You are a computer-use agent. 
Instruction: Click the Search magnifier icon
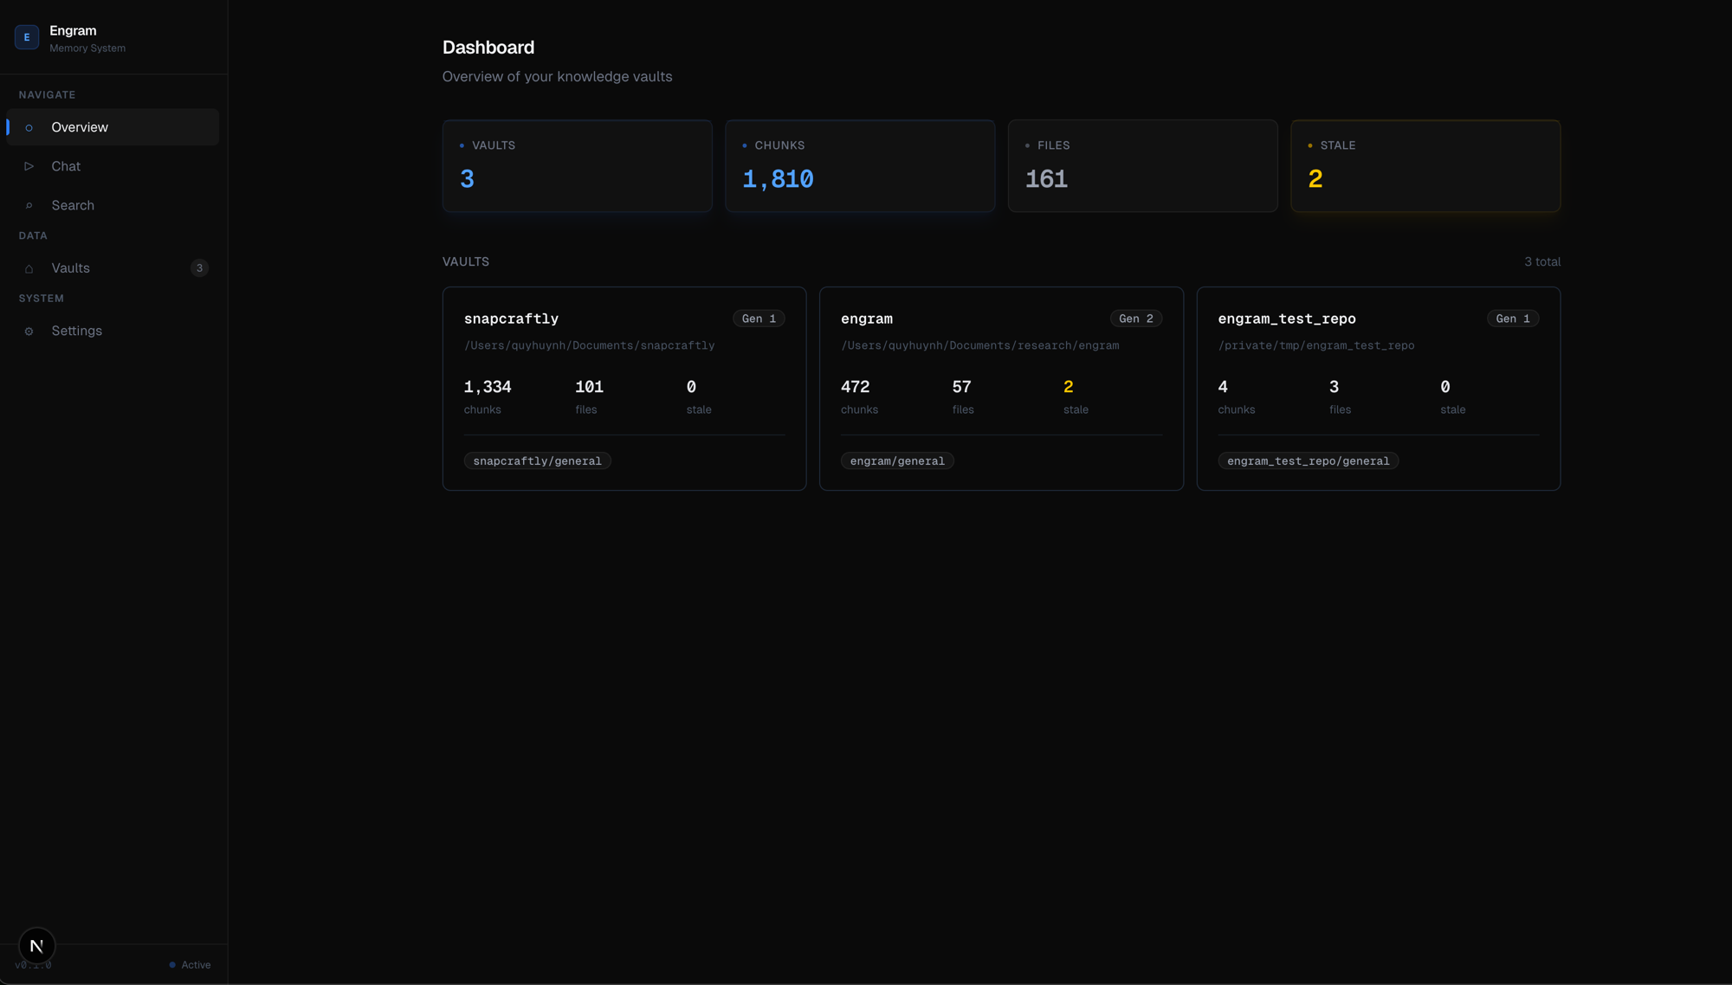[29, 204]
